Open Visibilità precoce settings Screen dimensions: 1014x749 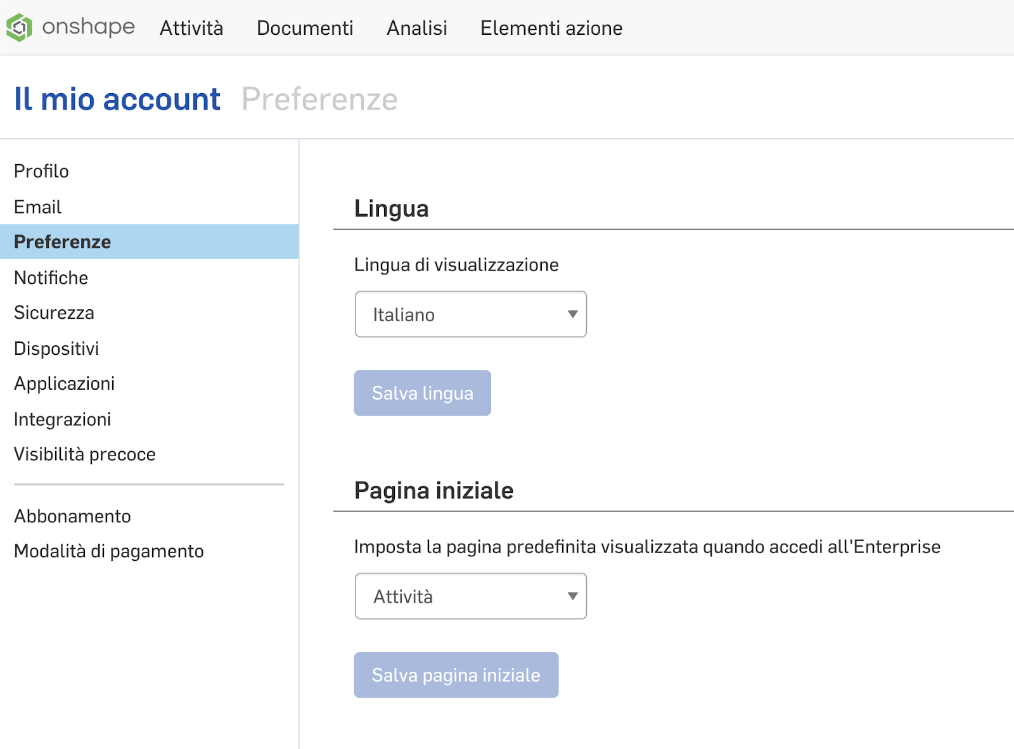tap(85, 454)
